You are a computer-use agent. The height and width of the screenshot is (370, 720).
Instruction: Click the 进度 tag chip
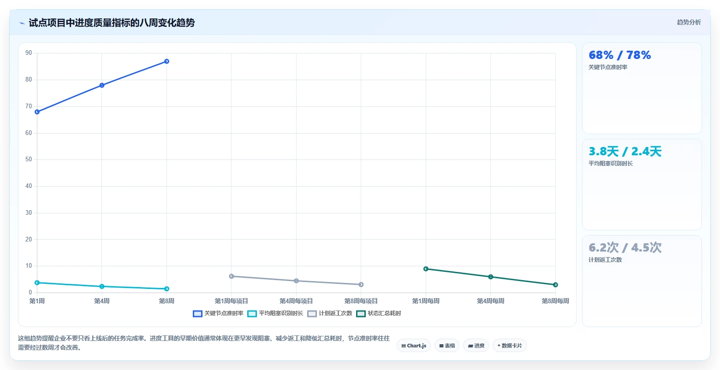click(x=476, y=346)
